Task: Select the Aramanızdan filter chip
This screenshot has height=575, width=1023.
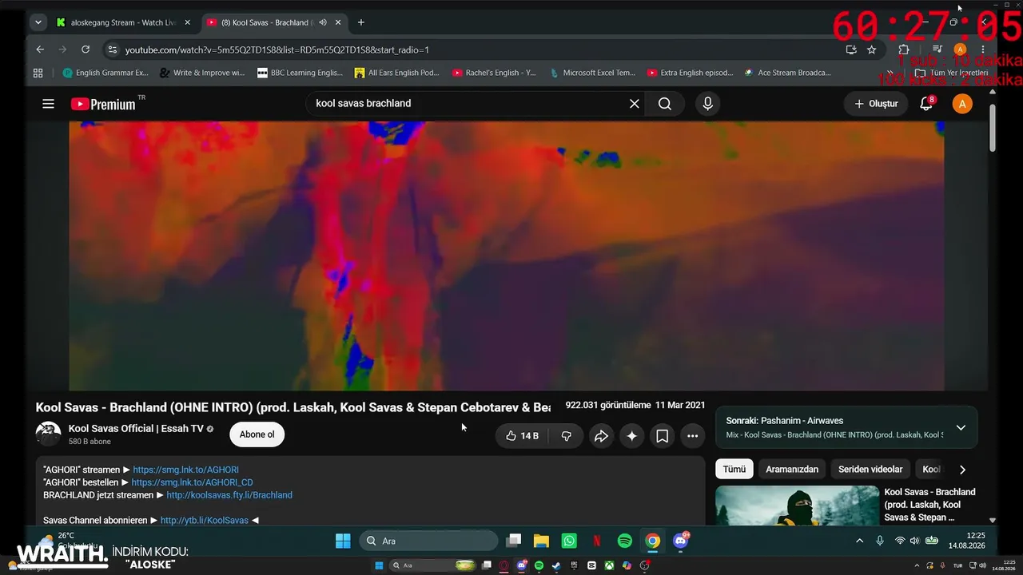Action: click(x=792, y=470)
